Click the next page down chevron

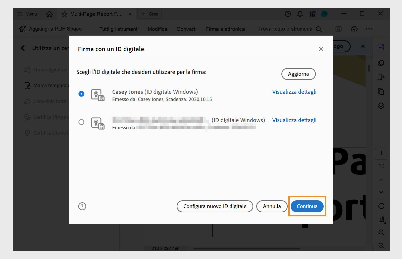coord(381,192)
